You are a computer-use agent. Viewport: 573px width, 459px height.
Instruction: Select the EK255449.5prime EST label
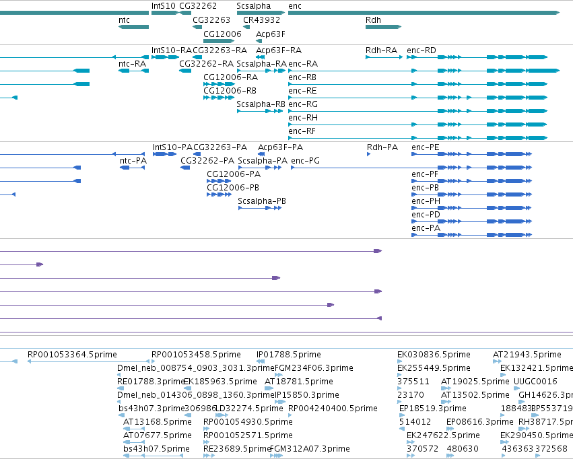click(x=434, y=368)
